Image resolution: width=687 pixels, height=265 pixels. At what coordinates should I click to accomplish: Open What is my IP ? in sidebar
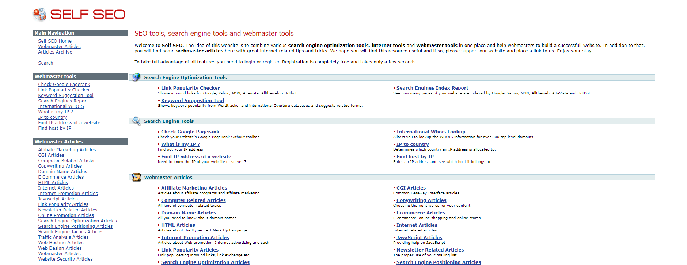click(x=56, y=112)
